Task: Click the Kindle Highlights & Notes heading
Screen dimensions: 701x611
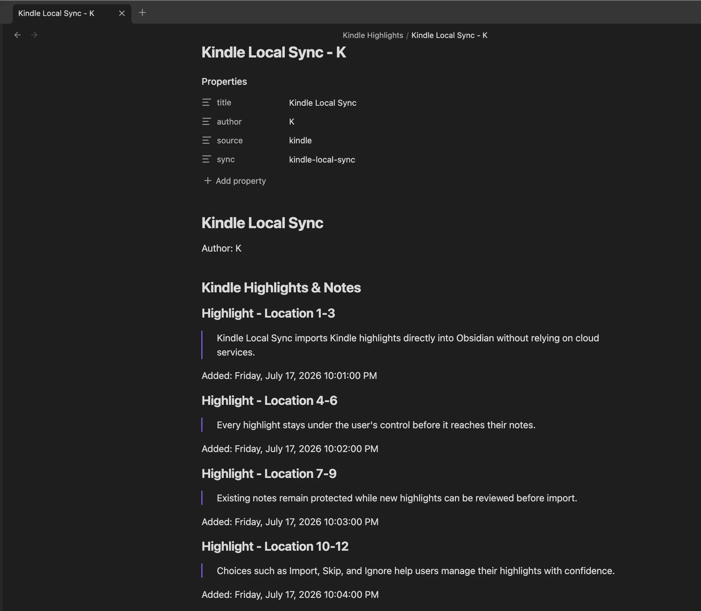Action: [281, 288]
